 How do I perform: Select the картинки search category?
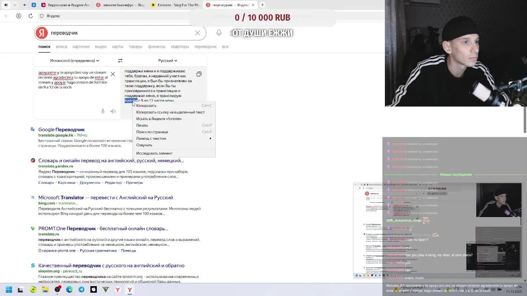(81, 47)
